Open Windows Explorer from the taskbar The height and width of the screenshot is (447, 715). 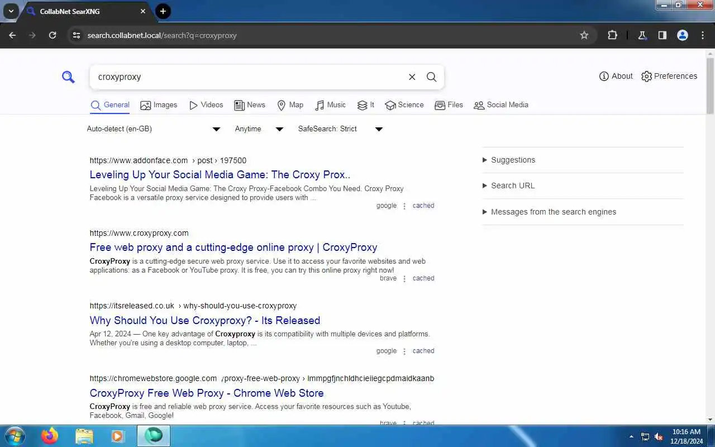[84, 436]
